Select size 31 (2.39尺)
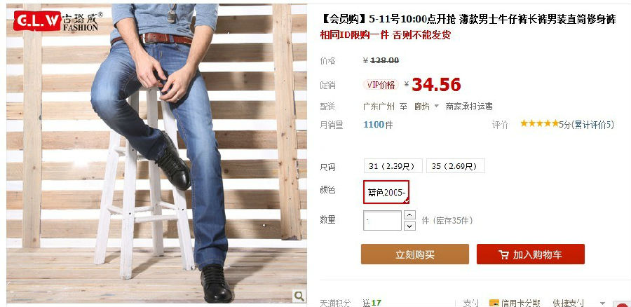Screen dimensions: 631x307 393,166
